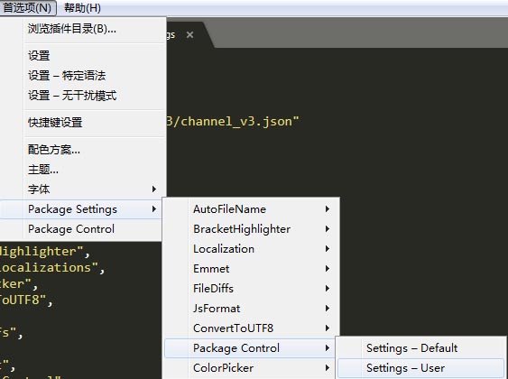The image size is (508, 379).
Task: Expand JsFormat package submenu
Action: (x=251, y=309)
